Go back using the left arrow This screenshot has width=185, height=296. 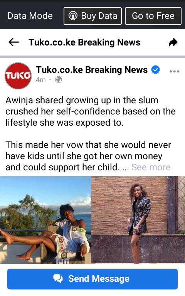[x=14, y=42]
